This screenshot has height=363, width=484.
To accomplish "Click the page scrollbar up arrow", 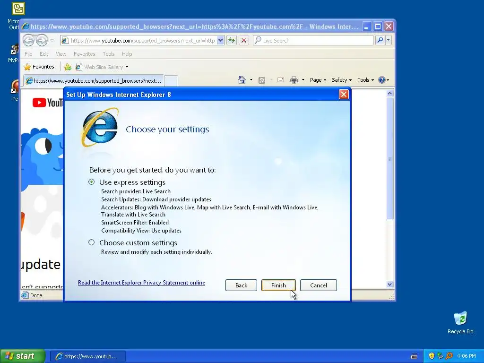I will pyautogui.click(x=389, y=93).
